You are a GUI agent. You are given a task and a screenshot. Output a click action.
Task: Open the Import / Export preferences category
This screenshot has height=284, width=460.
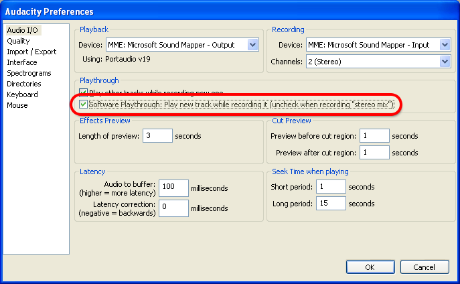pyautogui.click(x=31, y=52)
